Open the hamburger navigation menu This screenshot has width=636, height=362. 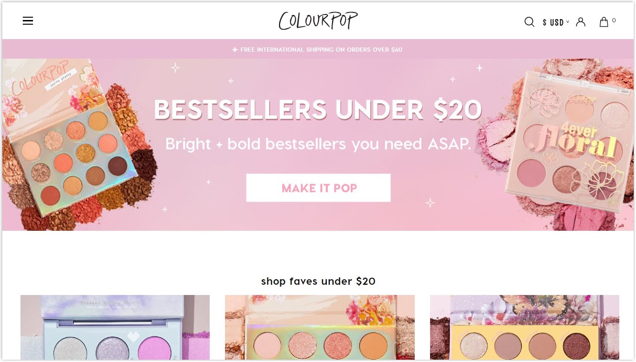[28, 21]
